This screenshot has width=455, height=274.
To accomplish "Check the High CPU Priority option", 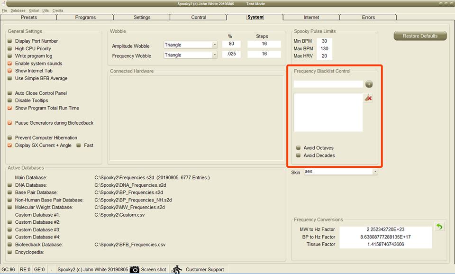I will 9,49.
